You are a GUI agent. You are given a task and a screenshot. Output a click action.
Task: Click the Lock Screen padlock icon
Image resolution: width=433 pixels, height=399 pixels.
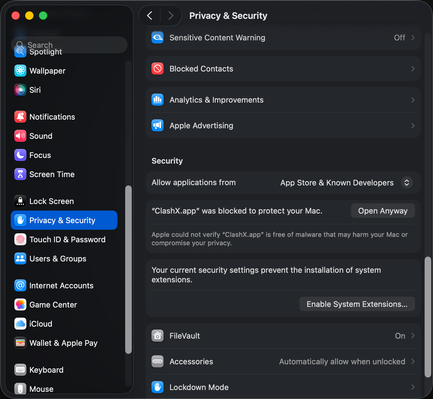click(x=20, y=201)
